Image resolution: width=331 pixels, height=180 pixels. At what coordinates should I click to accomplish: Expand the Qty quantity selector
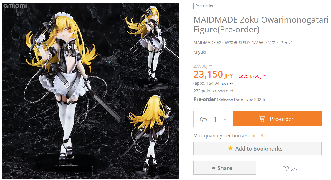pos(211,119)
